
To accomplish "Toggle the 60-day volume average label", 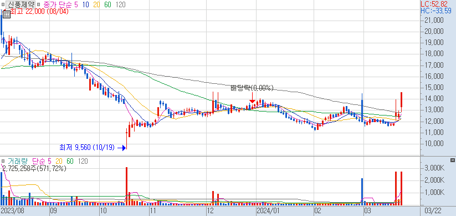I will click(70, 161).
